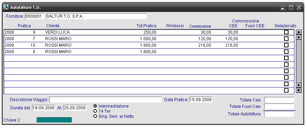Select the VERDI LUCA client cell
Image resolution: width=307 pixels, height=128 pixels.
(57, 32)
